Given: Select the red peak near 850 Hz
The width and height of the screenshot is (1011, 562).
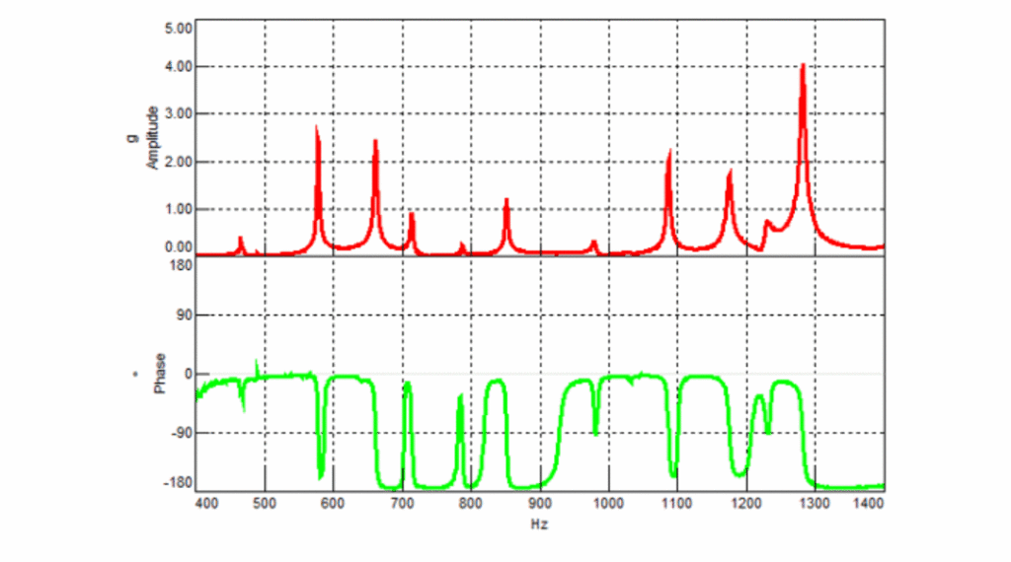Looking at the screenshot, I should [506, 202].
